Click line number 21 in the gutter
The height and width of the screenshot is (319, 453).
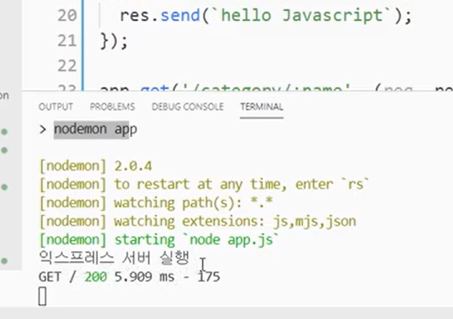coord(67,41)
